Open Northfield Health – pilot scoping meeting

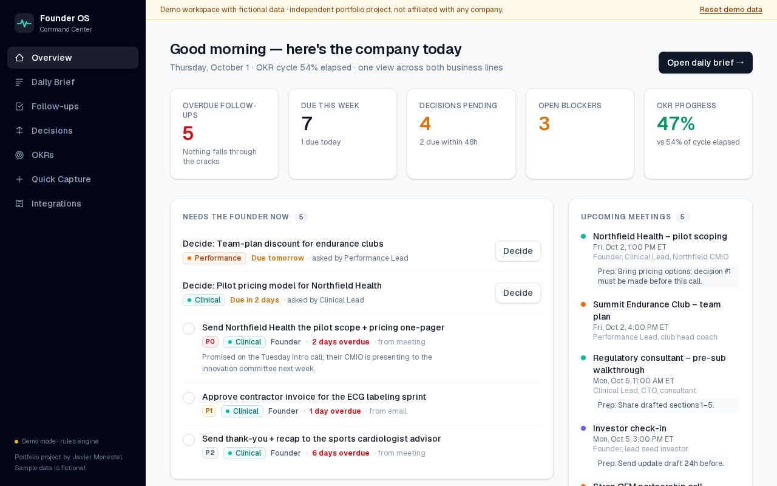point(660,236)
